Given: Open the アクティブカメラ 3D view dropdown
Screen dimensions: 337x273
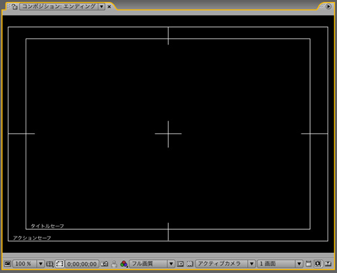Looking at the screenshot, I should point(225,264).
